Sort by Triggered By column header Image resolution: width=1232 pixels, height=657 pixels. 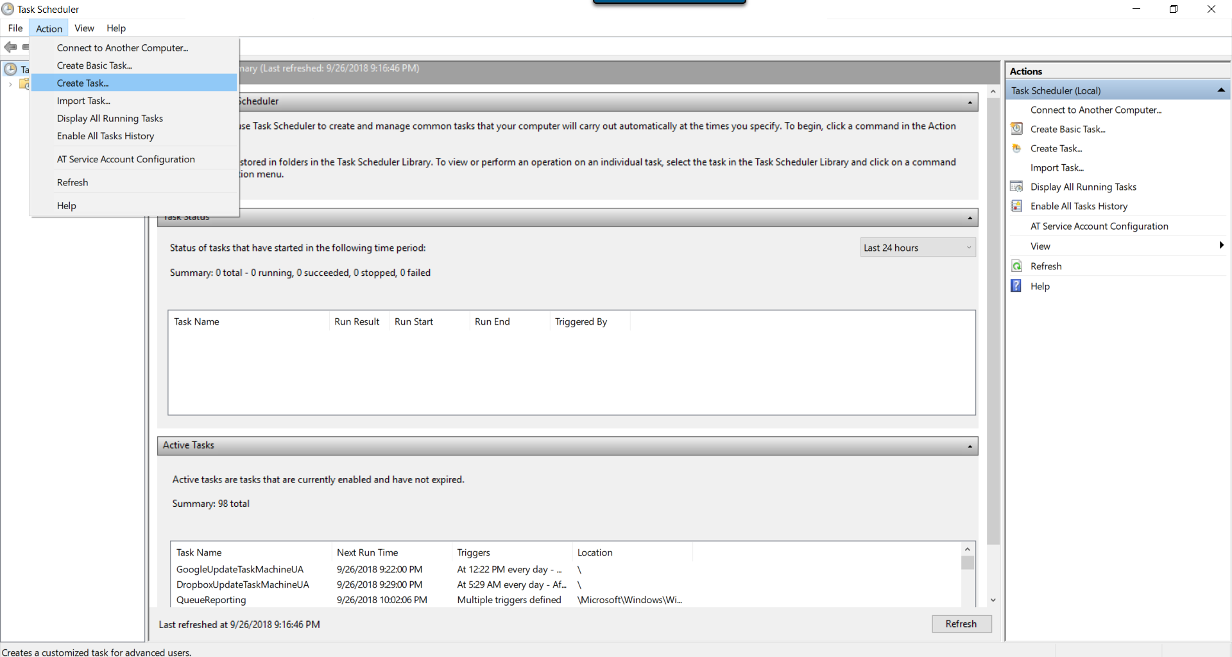click(590, 321)
